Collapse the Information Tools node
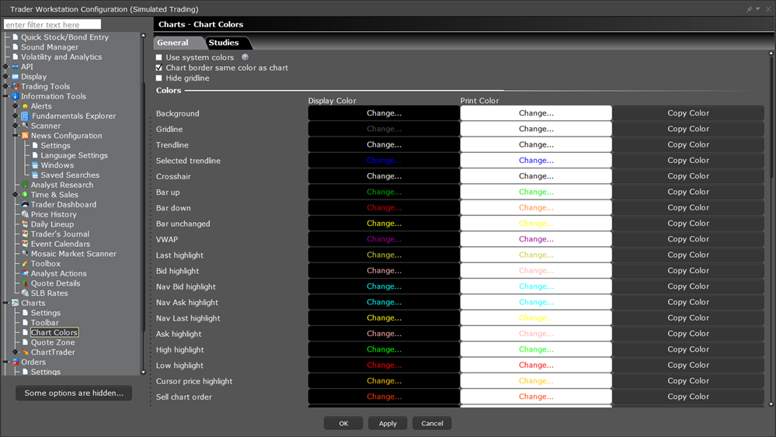776x437 pixels. (5, 96)
